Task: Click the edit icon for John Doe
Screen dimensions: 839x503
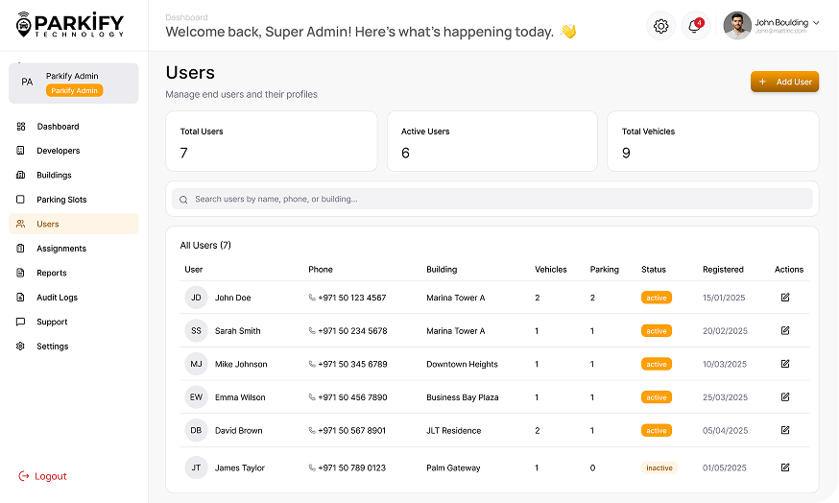Action: (785, 298)
